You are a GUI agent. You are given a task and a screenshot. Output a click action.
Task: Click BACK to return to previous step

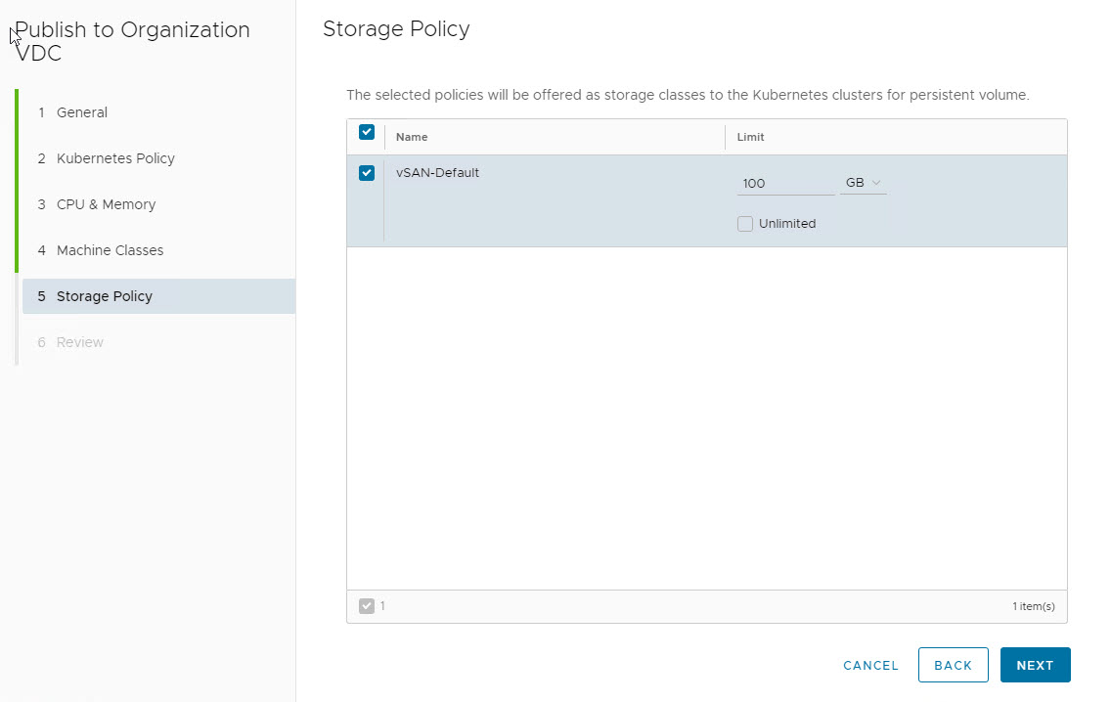[953, 665]
